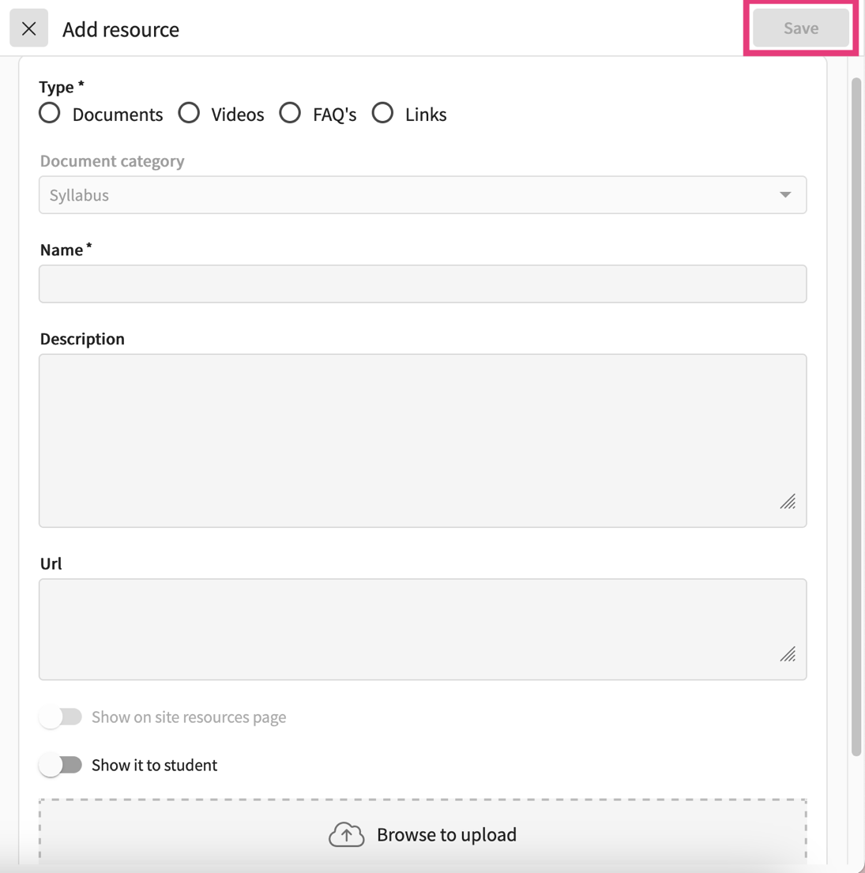Click the Add resource title
This screenshot has width=865, height=873.
(x=120, y=29)
